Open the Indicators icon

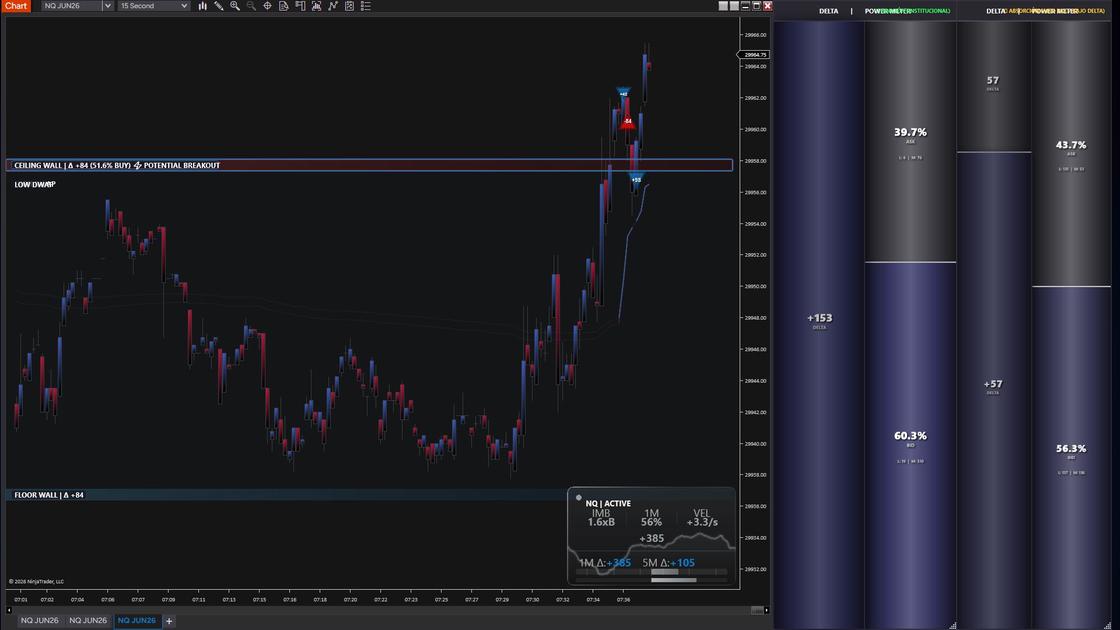click(x=333, y=6)
